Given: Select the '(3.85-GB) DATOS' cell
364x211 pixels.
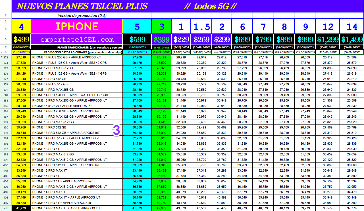Looking at the screenshot, I should pyautogui.click(x=201, y=52).
